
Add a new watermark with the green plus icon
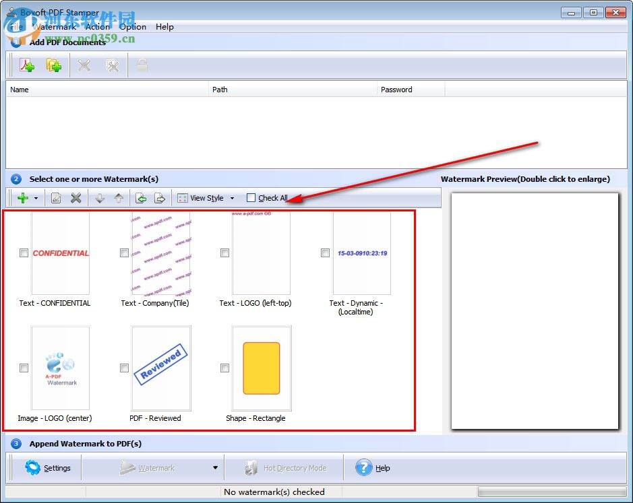tap(22, 197)
